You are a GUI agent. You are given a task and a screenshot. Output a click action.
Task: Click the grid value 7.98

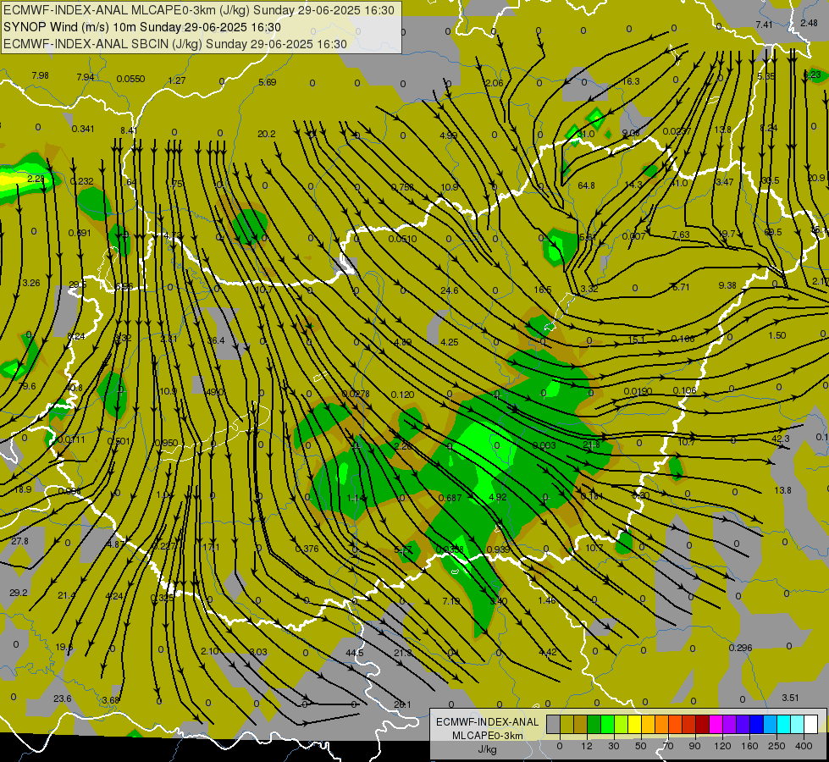coord(40,75)
